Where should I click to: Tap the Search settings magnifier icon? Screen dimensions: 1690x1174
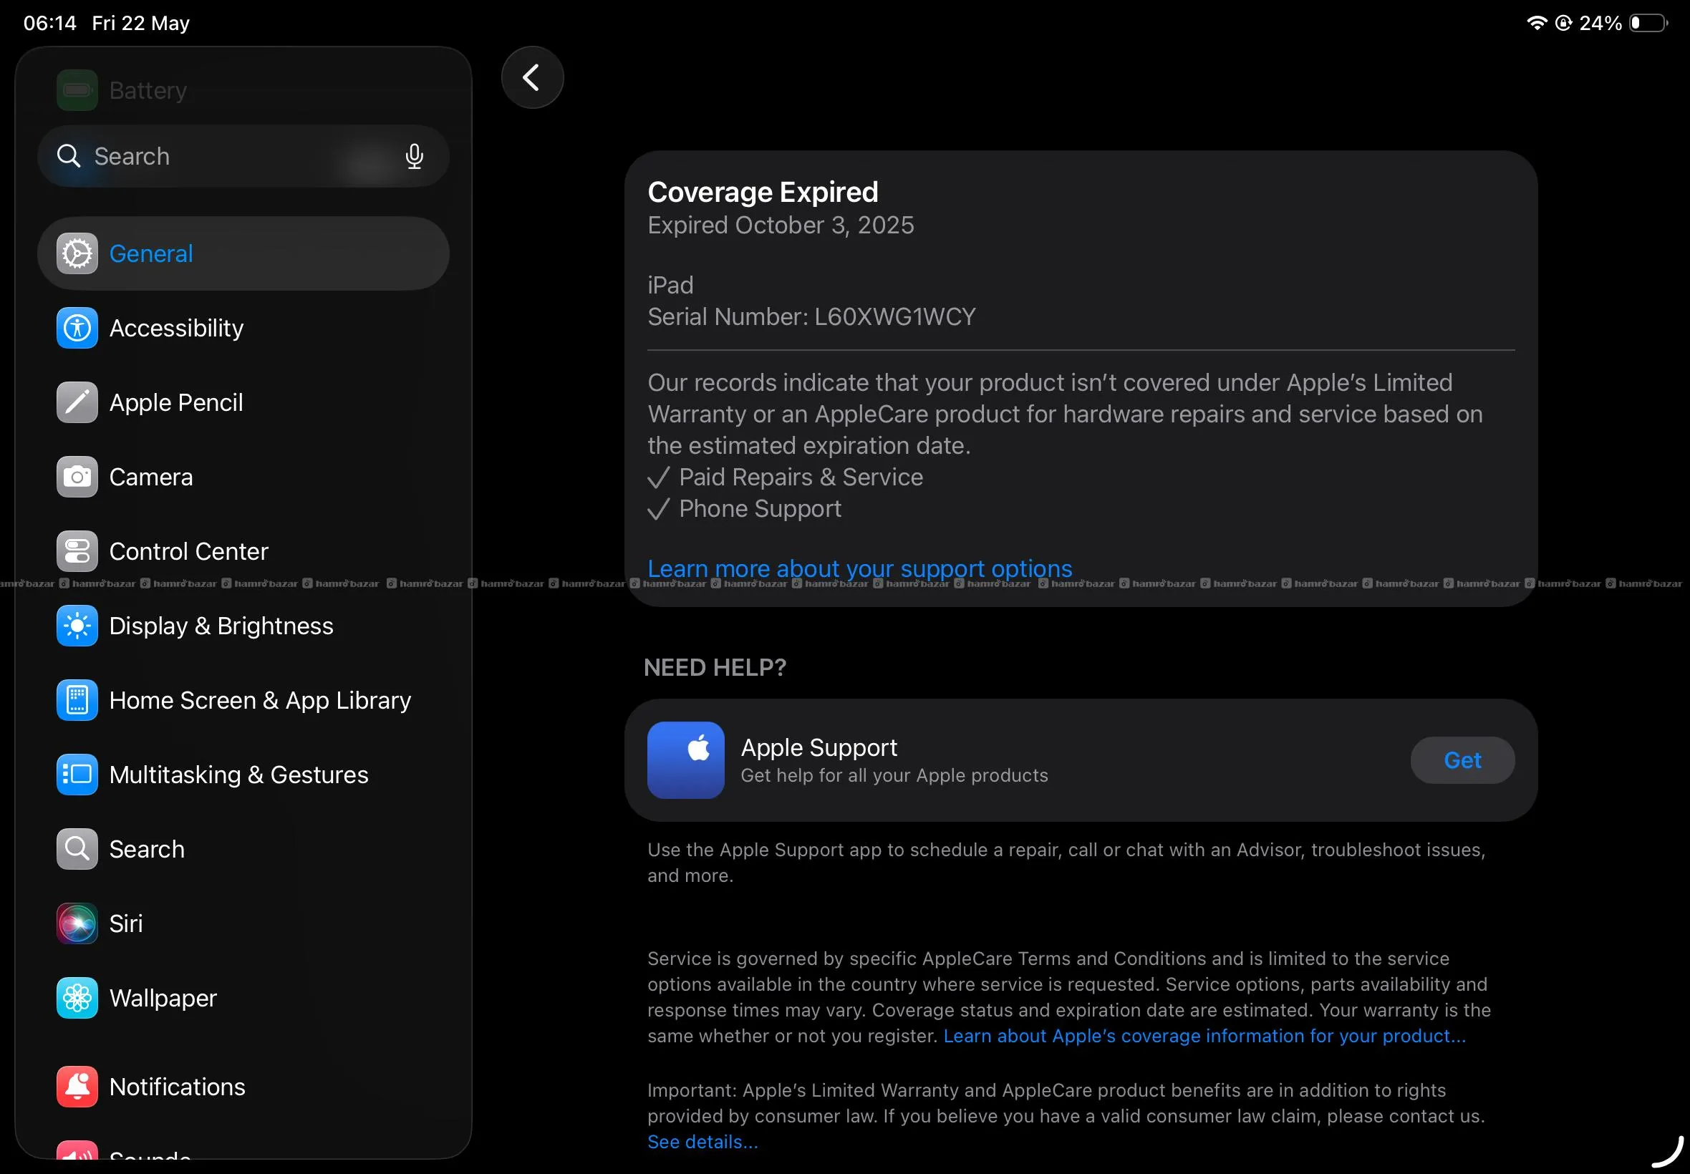77,849
